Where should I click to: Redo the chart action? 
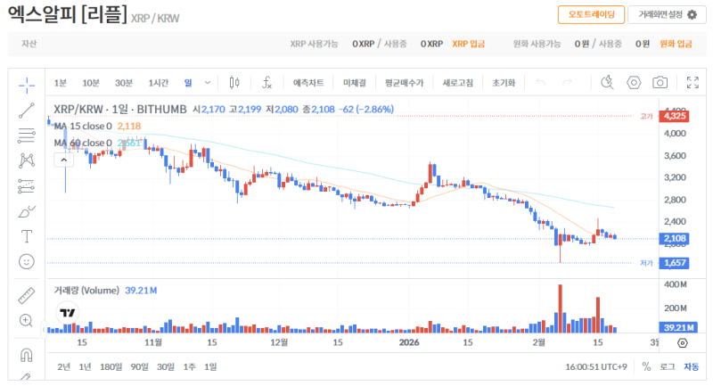(567, 82)
